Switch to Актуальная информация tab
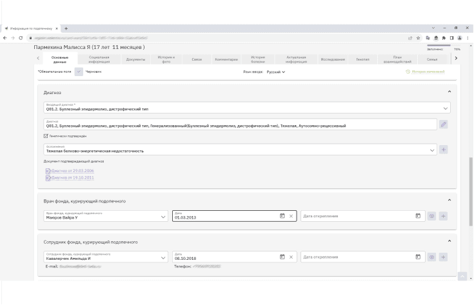This screenshot has height=305, width=474. (x=296, y=59)
